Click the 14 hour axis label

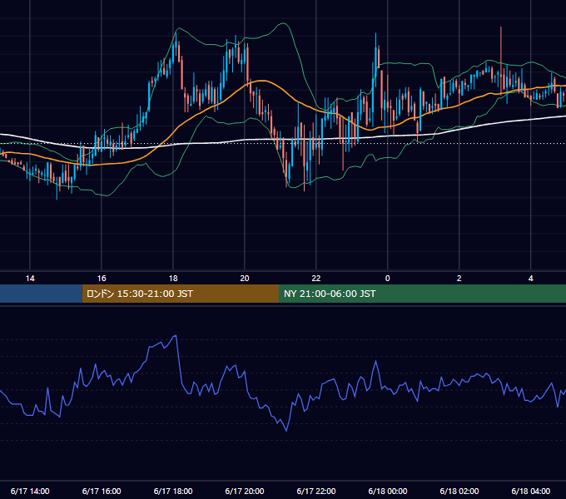coord(30,279)
